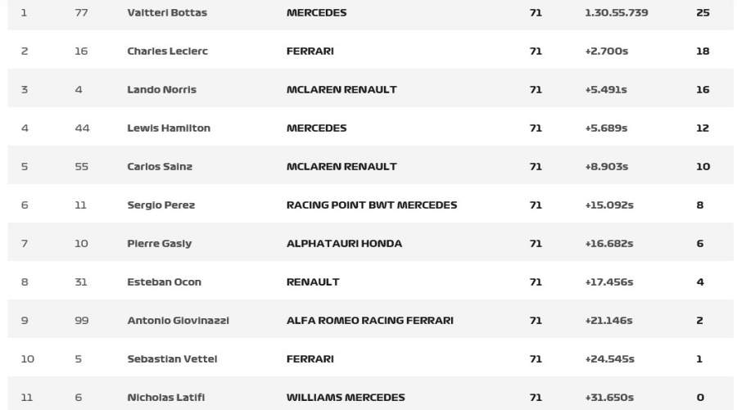Select Antonio Giovinazzi name
The height and width of the screenshot is (410, 737).
point(179,321)
